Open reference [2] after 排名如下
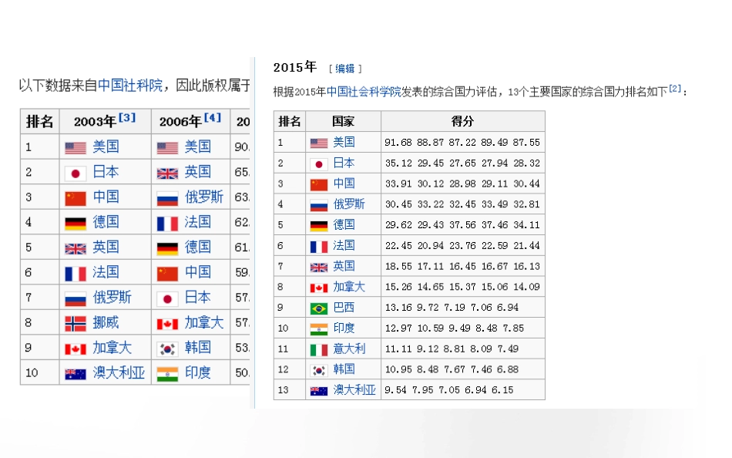732x458 pixels. (674, 89)
